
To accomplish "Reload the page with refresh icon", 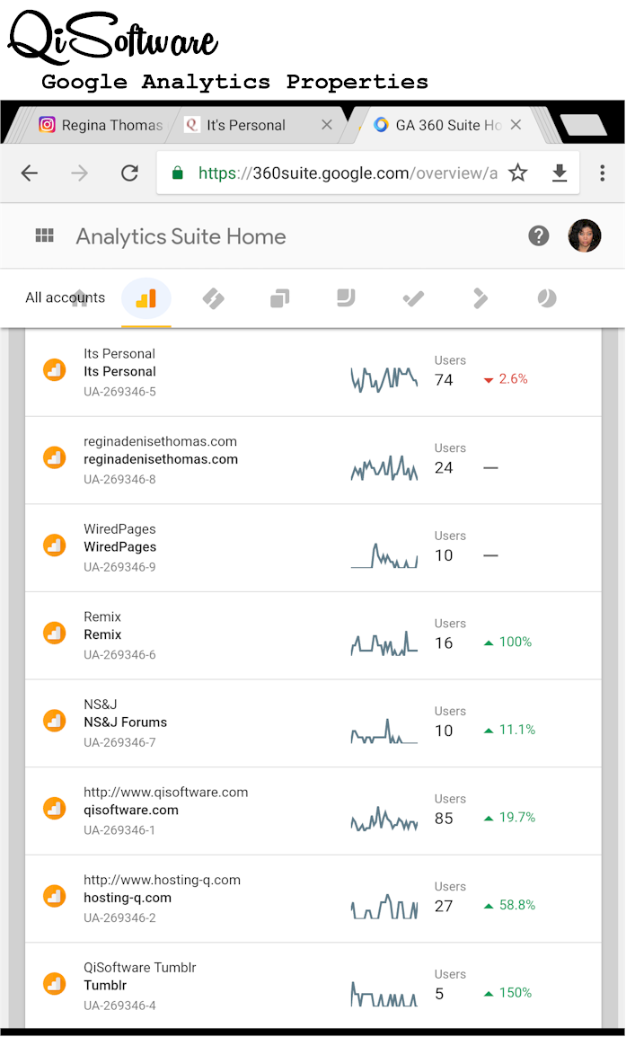I will pyautogui.click(x=129, y=173).
